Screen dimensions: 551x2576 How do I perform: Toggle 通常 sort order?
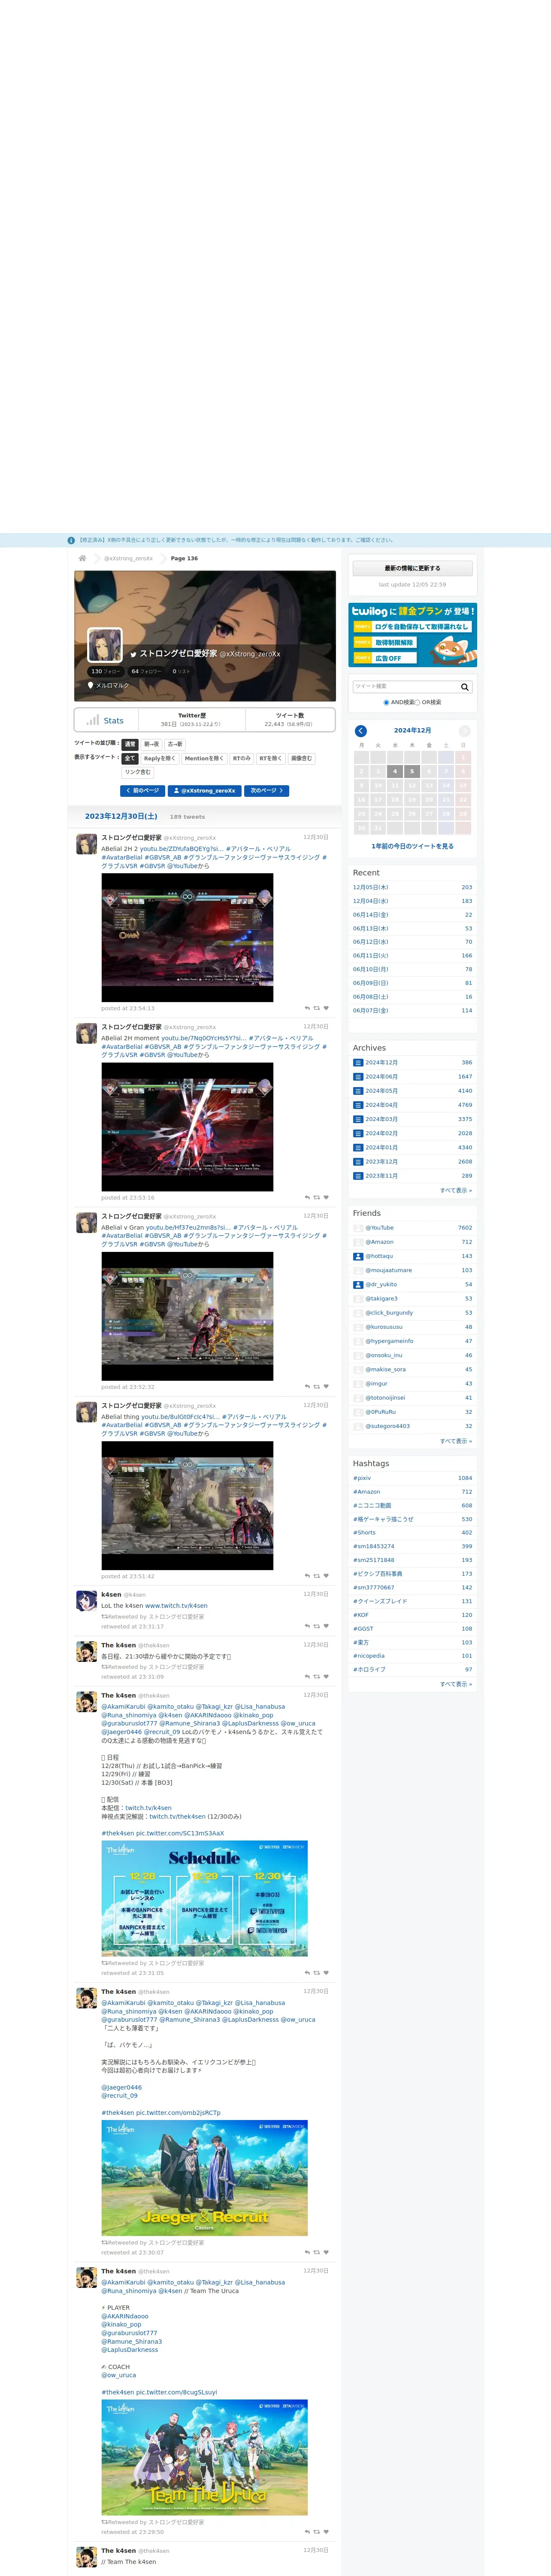tap(130, 744)
